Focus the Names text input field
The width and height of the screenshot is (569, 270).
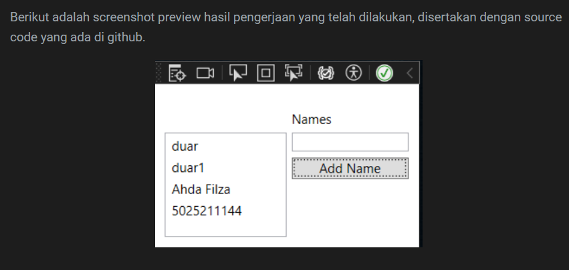coord(350,142)
